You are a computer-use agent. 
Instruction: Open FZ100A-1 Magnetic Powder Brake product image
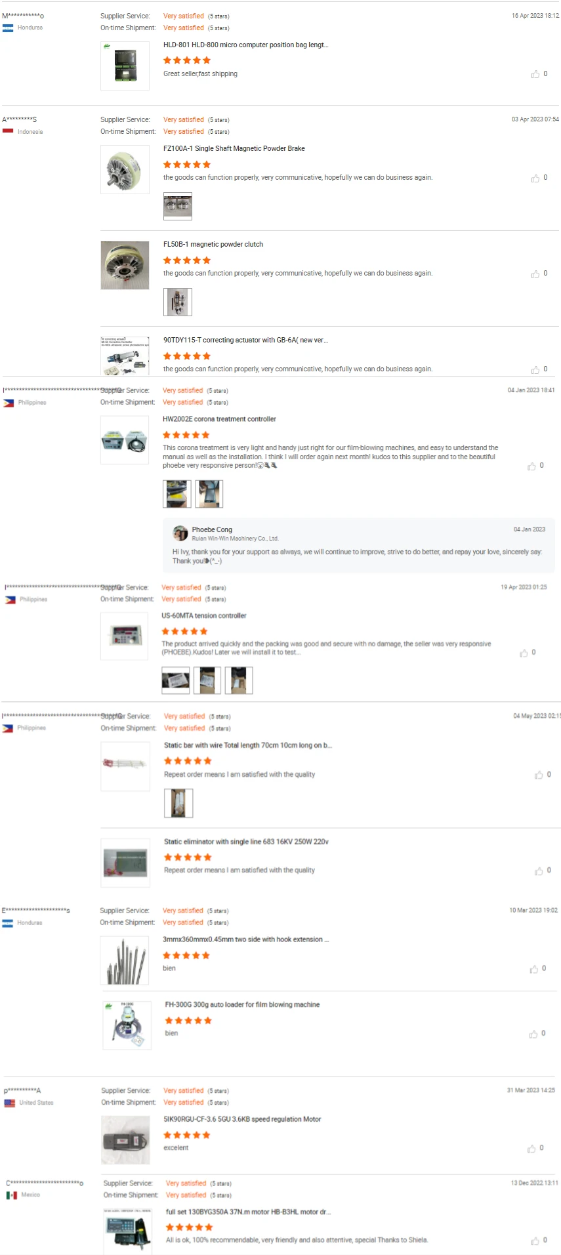(x=125, y=170)
